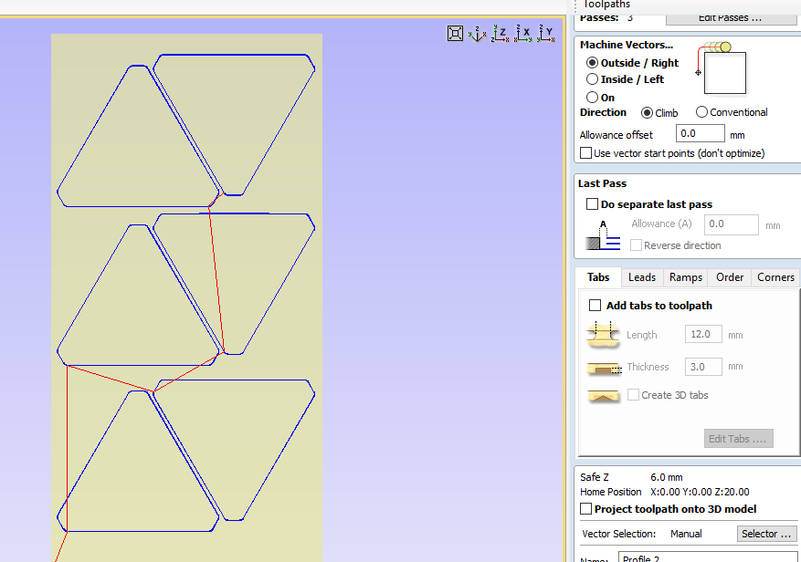Click the tab Length field
Viewport: 801px width, 562px height.
coord(703,334)
